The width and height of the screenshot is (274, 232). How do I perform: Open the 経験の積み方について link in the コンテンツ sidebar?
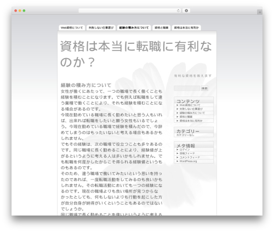pos(192,113)
